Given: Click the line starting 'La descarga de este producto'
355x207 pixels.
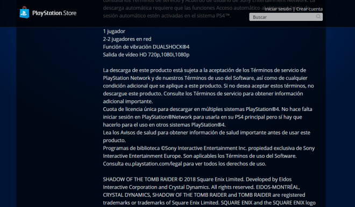Looking at the screenshot, I should (204, 70).
